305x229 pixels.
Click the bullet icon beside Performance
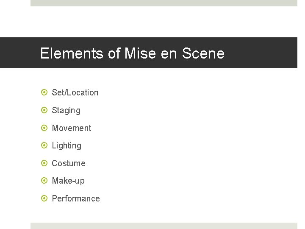[x=44, y=198]
